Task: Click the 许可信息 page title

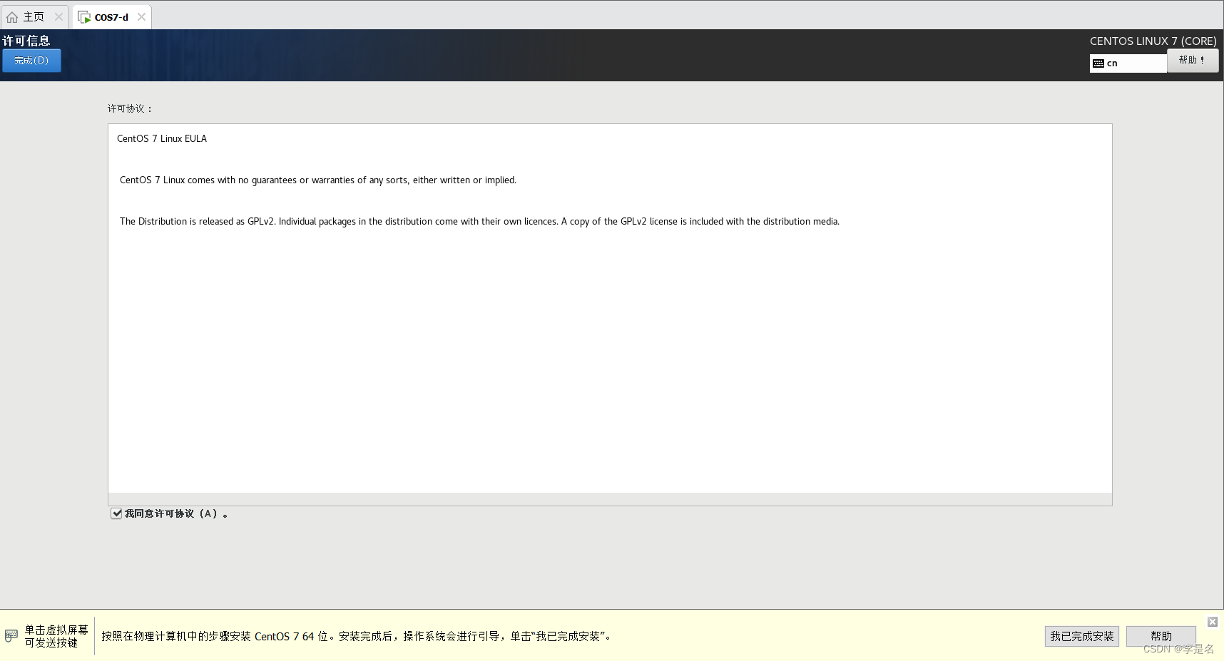Action: [26, 41]
